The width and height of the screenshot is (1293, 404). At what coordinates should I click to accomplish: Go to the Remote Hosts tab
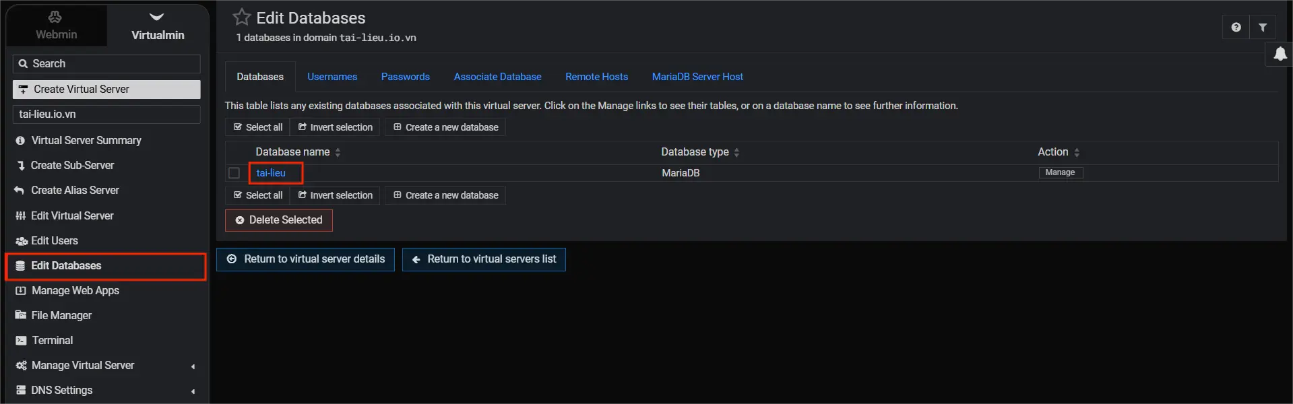[x=596, y=77]
